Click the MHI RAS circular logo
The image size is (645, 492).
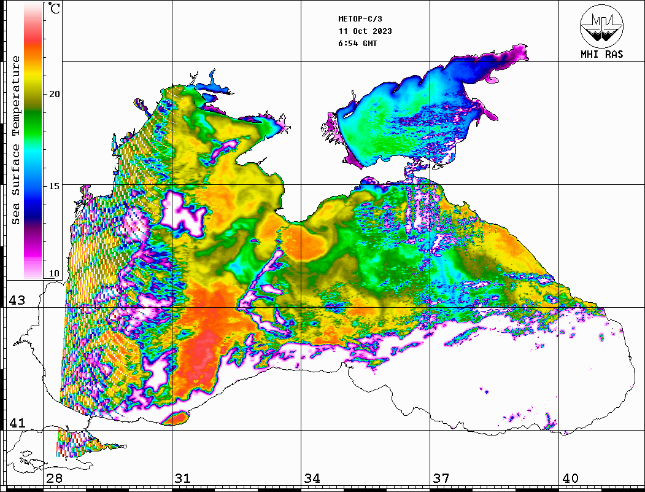click(x=601, y=26)
